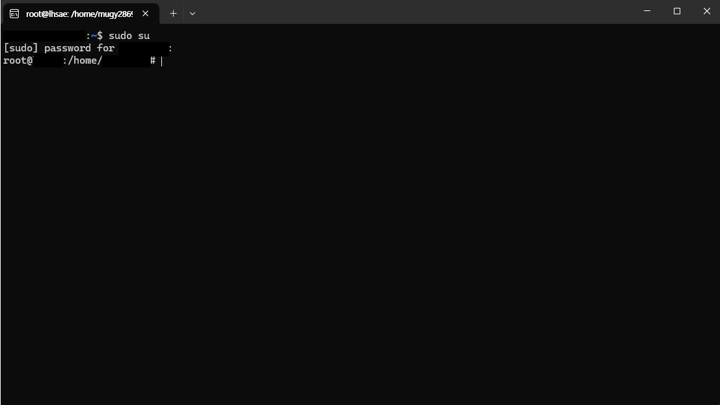The height and width of the screenshot is (405, 720).
Task: Maximize the terminal window
Action: [677, 11]
